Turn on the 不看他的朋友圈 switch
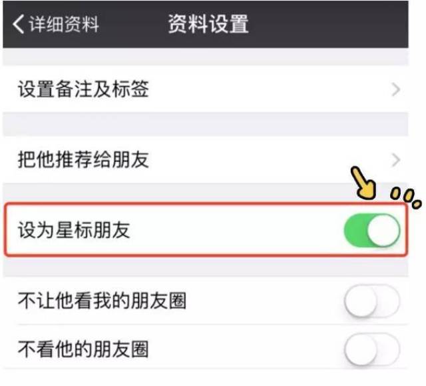The width and height of the screenshot is (426, 386). 371,349
